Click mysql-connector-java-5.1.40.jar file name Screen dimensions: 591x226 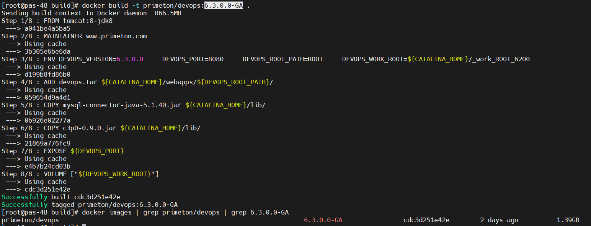pyautogui.click(x=122, y=105)
